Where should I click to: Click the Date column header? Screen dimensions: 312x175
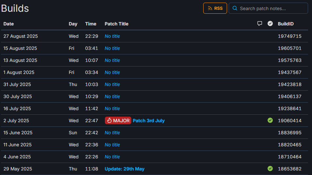click(8, 24)
